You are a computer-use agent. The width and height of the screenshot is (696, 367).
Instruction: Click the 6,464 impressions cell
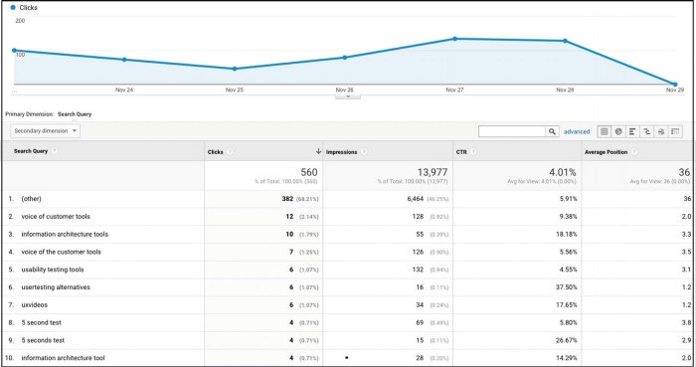pos(415,199)
